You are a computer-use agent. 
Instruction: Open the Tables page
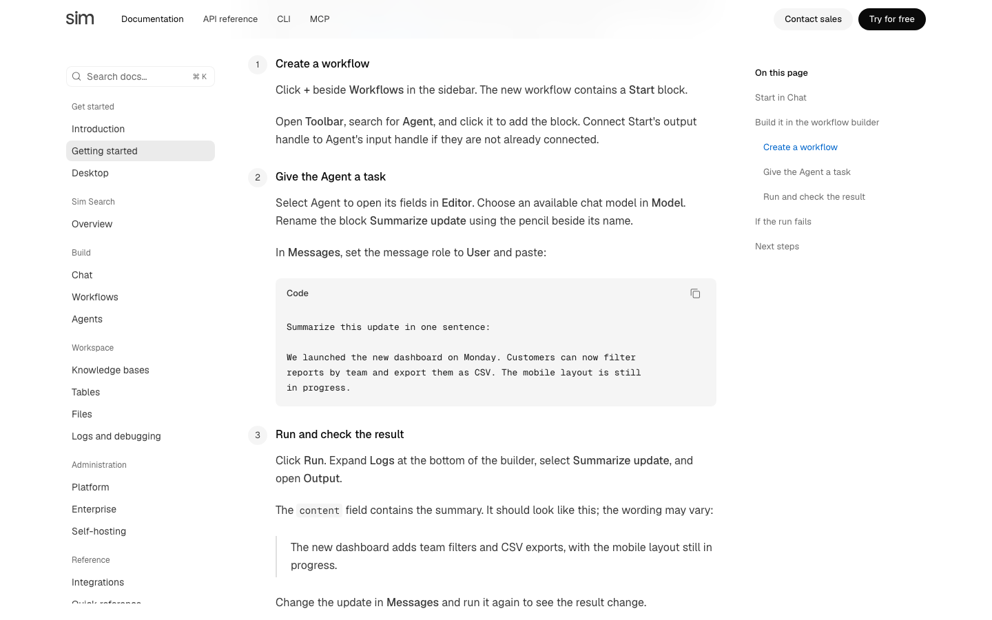pos(141,392)
